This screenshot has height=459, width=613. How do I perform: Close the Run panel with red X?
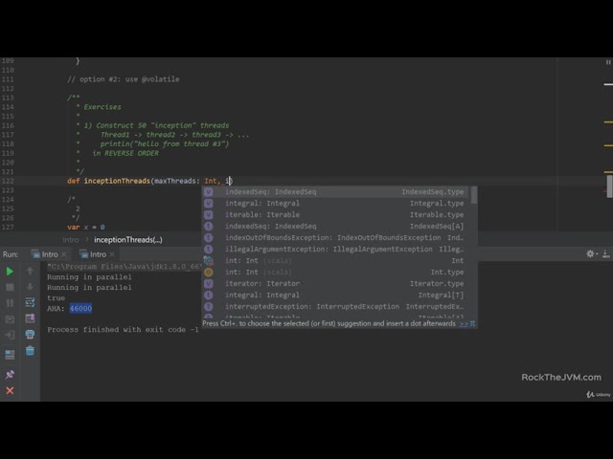tap(10, 390)
